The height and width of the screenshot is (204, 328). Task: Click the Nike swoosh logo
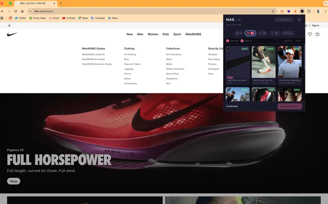(x=12, y=34)
